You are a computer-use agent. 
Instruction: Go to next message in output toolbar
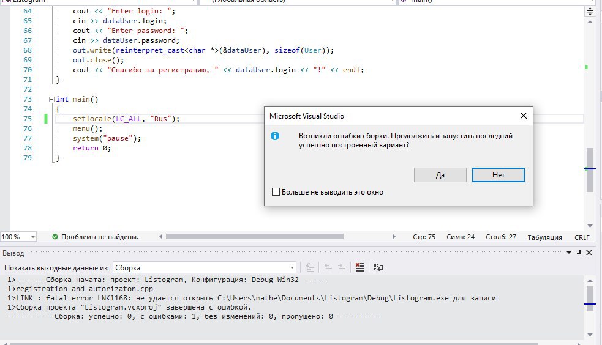coord(342,267)
